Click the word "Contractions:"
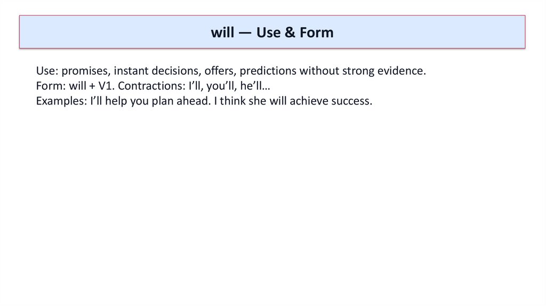Screen dimensions: 546x306 pyautogui.click(x=151, y=86)
